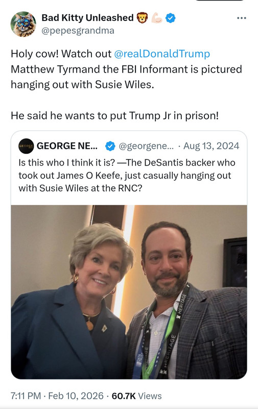258x409 pixels.
Task: Open the GEORGE round avatar in the quoted tweet
Action: [26, 146]
